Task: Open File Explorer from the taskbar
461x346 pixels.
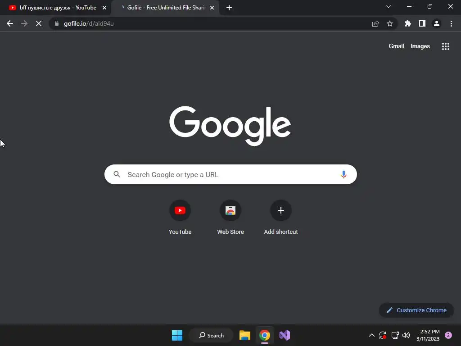Action: (244, 335)
